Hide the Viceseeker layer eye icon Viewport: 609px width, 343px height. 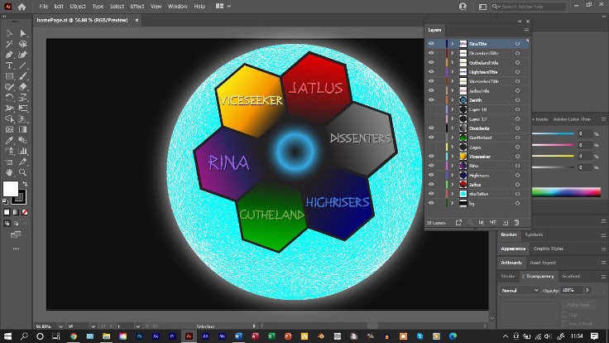pyautogui.click(x=431, y=156)
